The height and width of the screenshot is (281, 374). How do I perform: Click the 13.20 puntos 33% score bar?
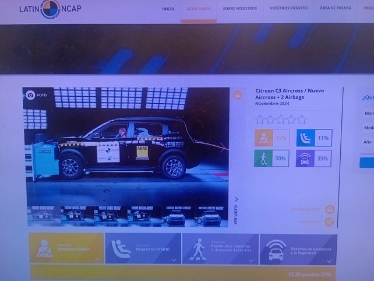(183, 273)
